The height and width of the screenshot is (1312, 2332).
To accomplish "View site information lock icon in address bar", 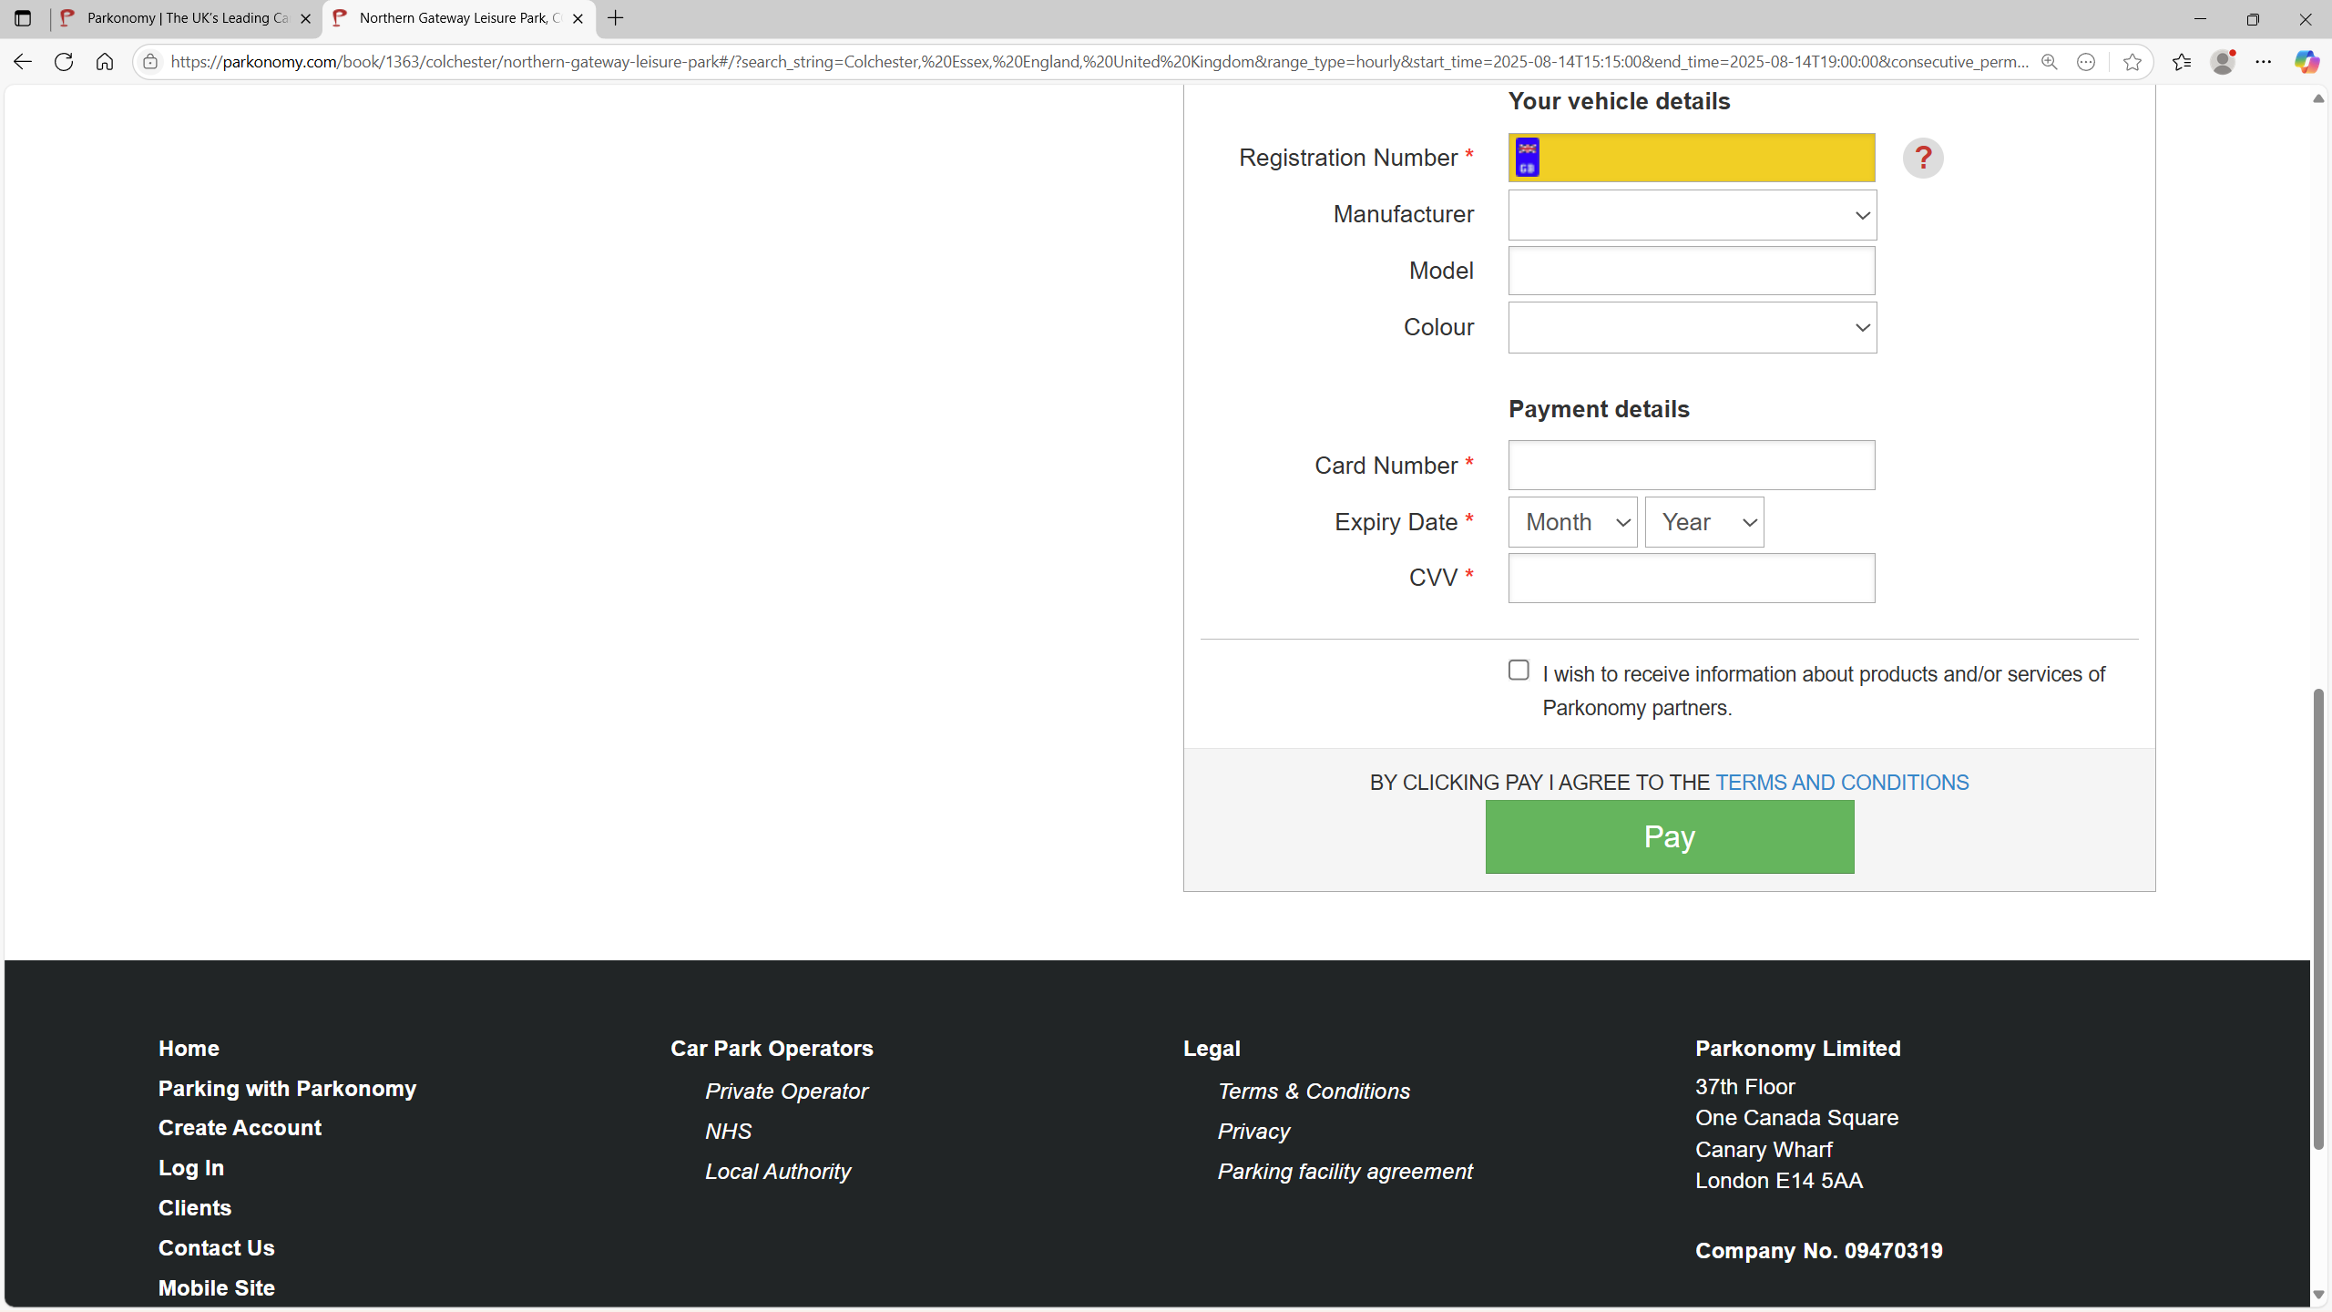I will 150,62.
